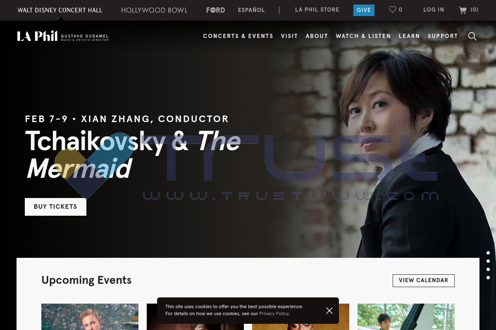Select the fourth carousel slide dot

[488, 278]
